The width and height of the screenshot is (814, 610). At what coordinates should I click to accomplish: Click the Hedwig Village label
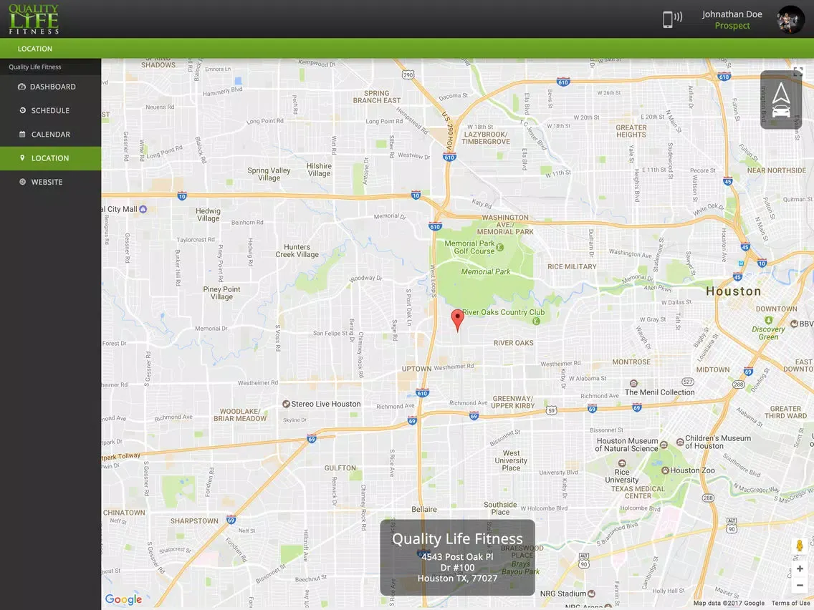tap(209, 215)
